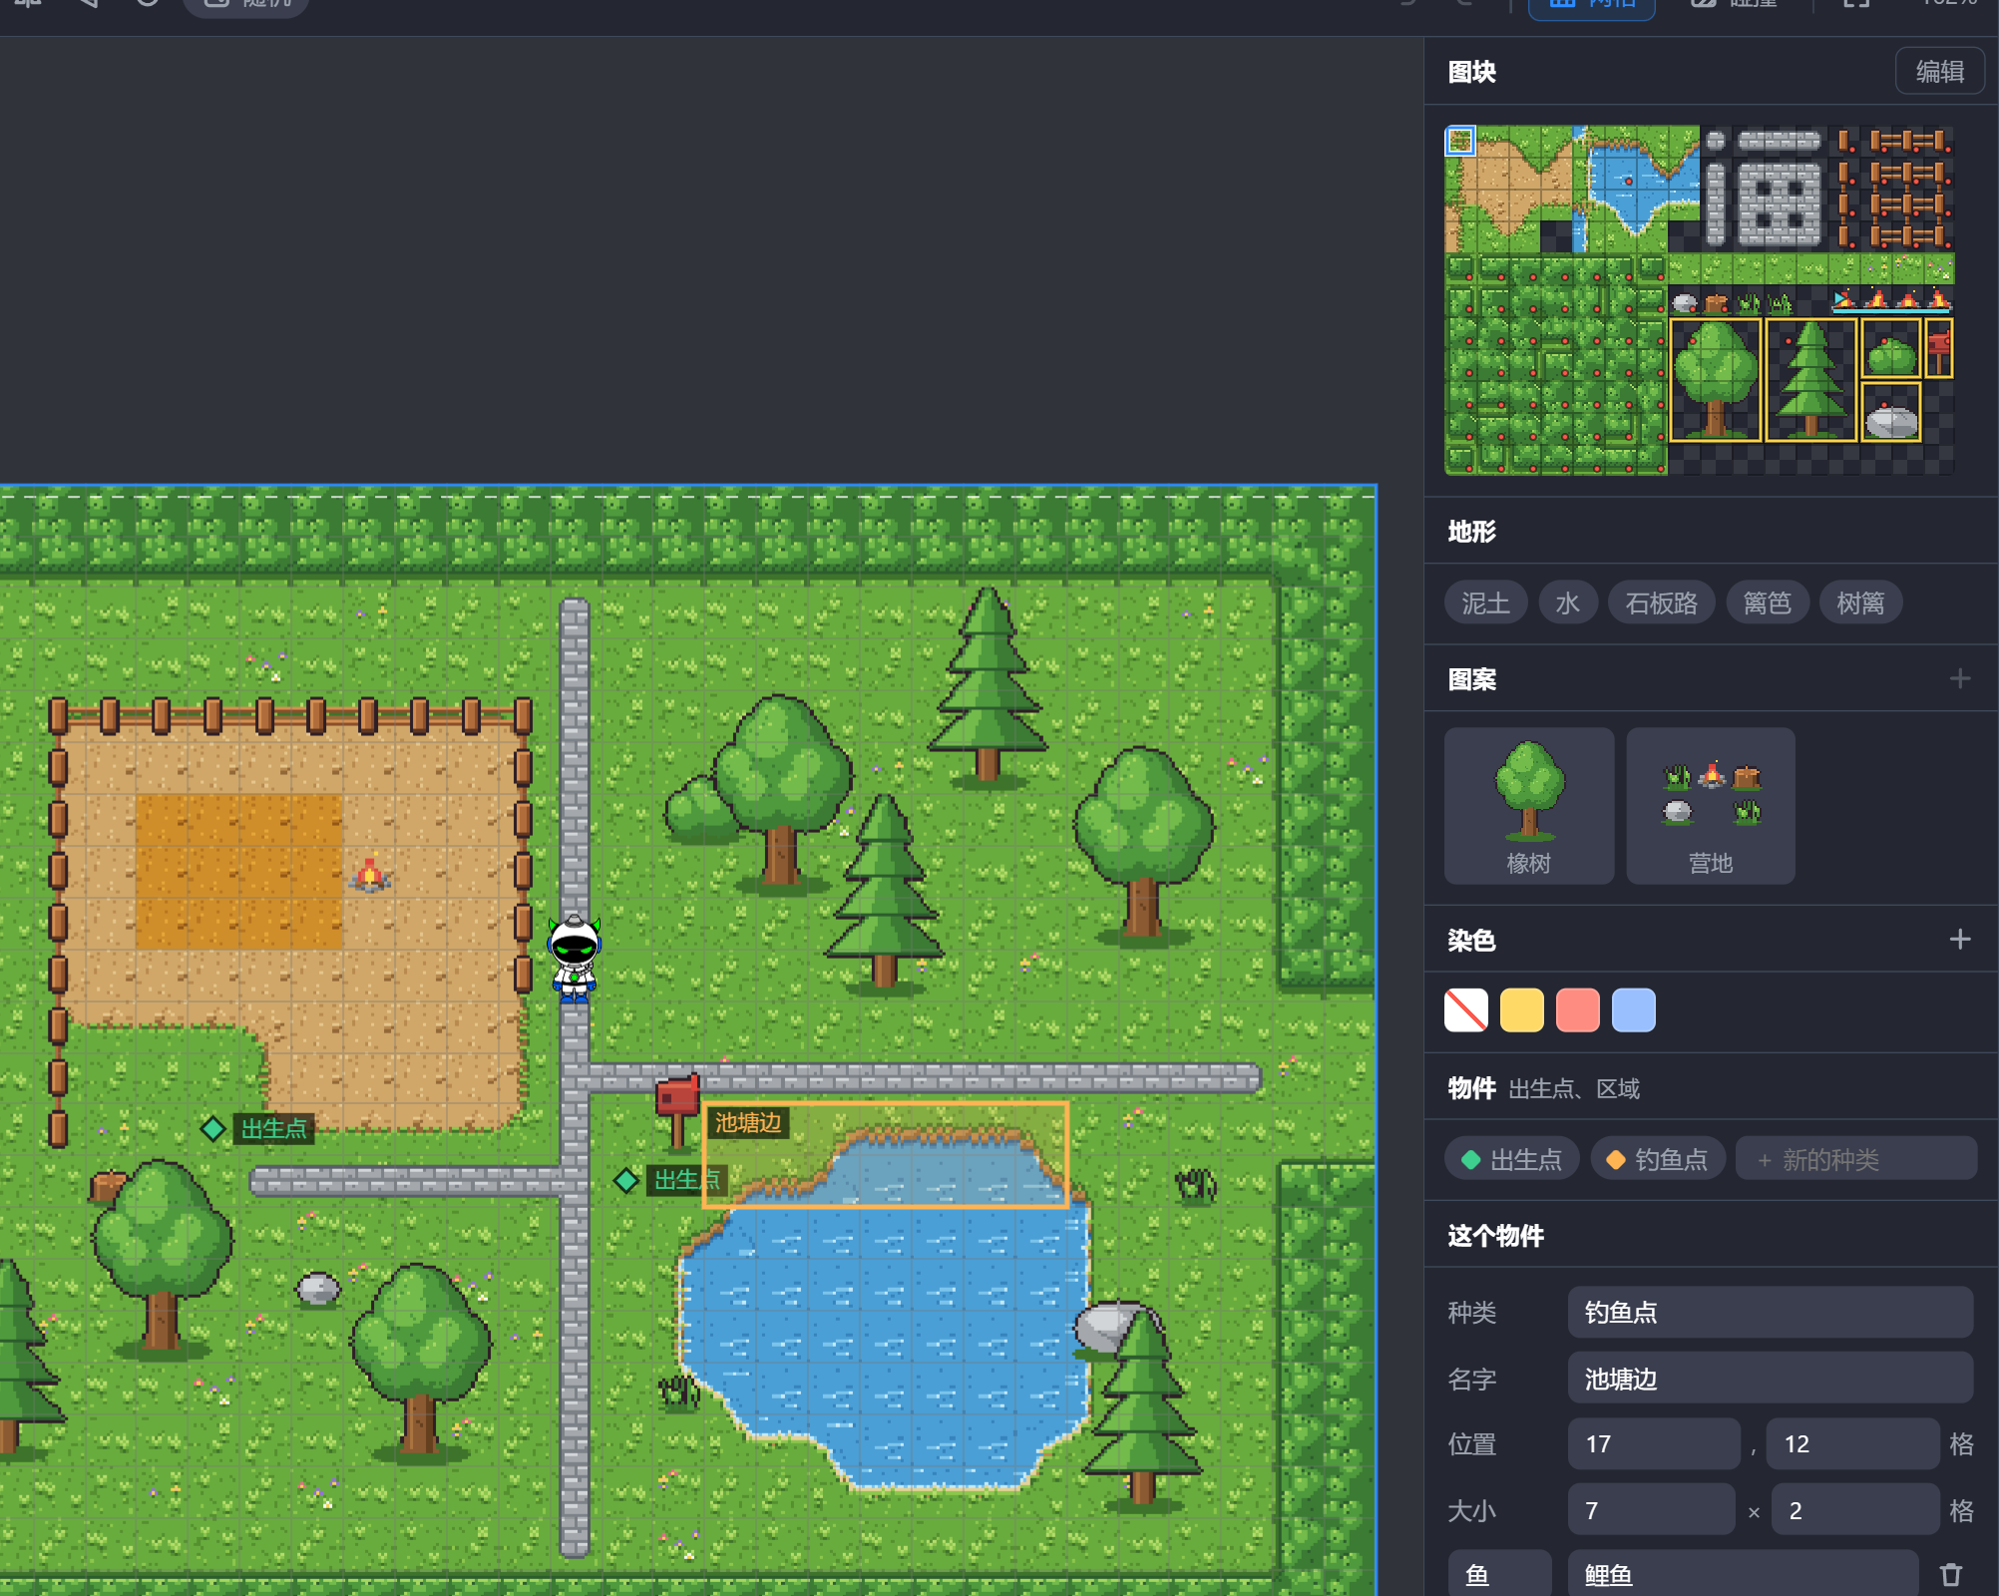Pick the gray boulder tile in tileset
Screen dimensions: 1999x1596
pyautogui.click(x=1891, y=411)
